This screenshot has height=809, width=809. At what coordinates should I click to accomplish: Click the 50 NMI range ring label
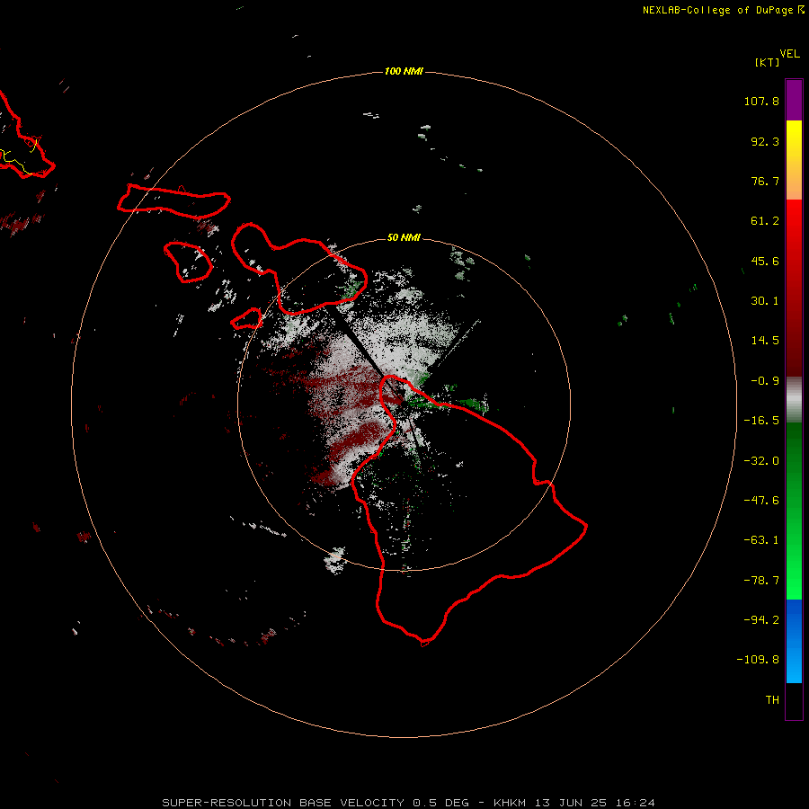coord(404,237)
